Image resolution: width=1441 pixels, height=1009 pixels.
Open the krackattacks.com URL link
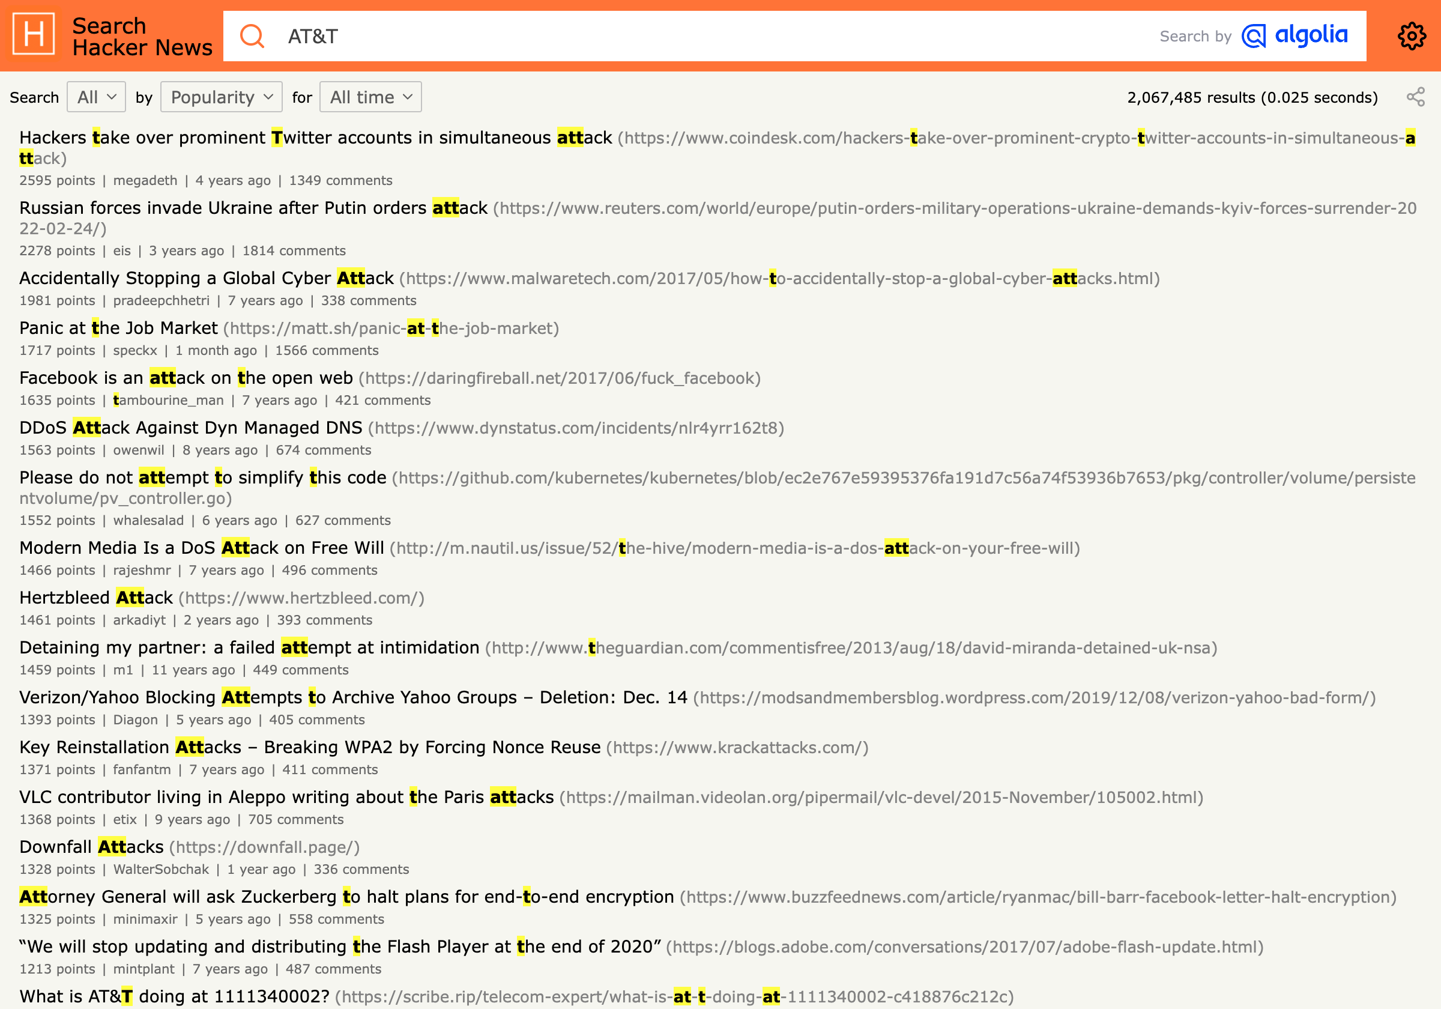(x=737, y=747)
